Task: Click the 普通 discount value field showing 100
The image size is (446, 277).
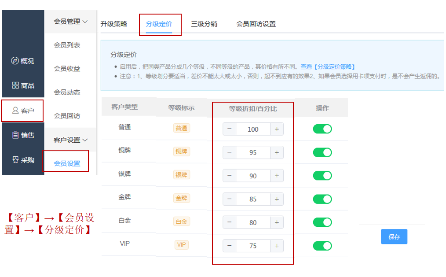Action: [x=253, y=129]
